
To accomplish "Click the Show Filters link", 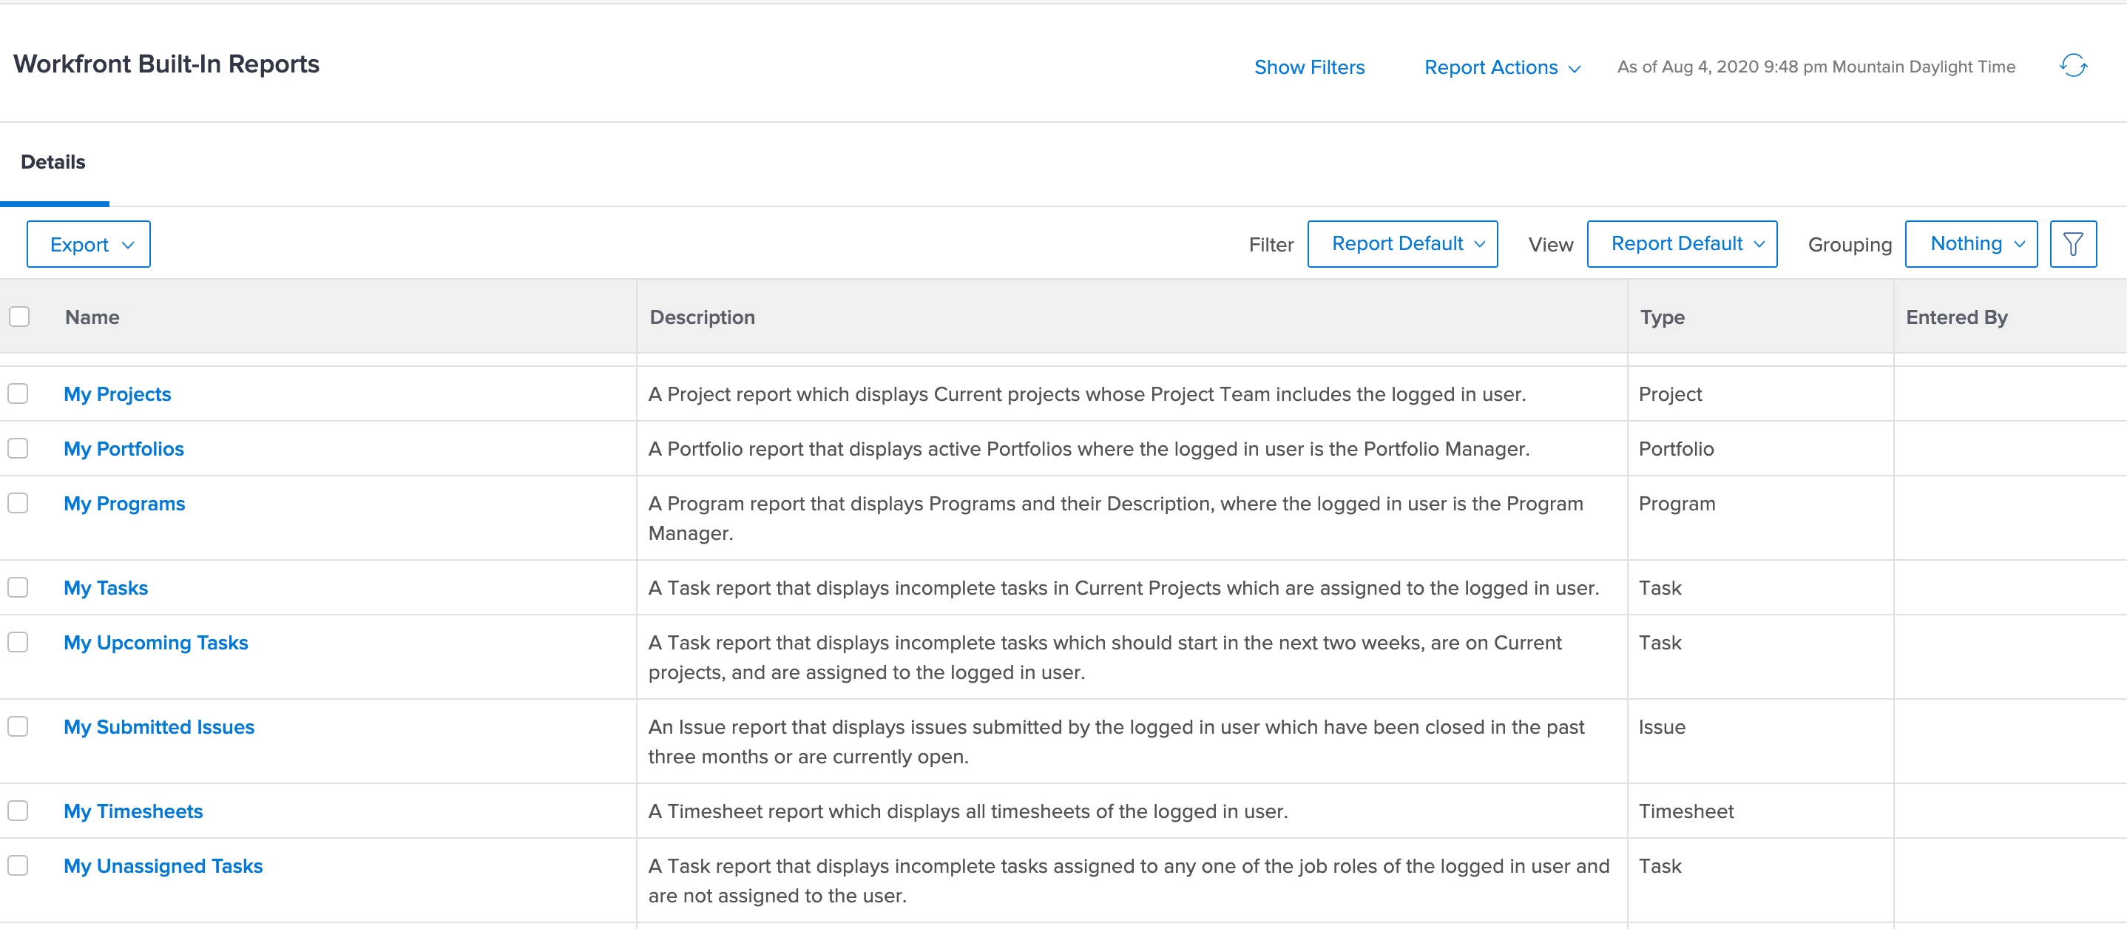I will (x=1309, y=68).
